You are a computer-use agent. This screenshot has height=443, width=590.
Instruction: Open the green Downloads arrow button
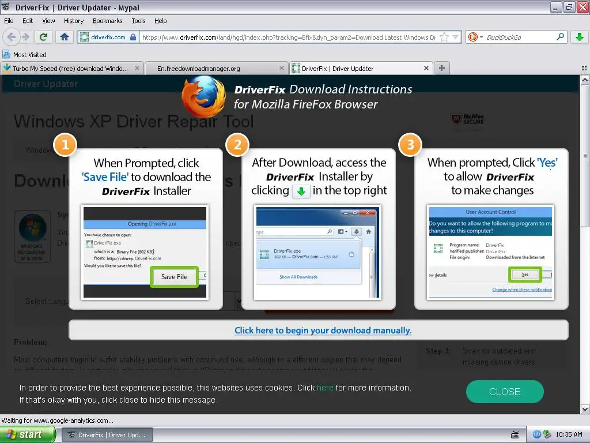580,37
